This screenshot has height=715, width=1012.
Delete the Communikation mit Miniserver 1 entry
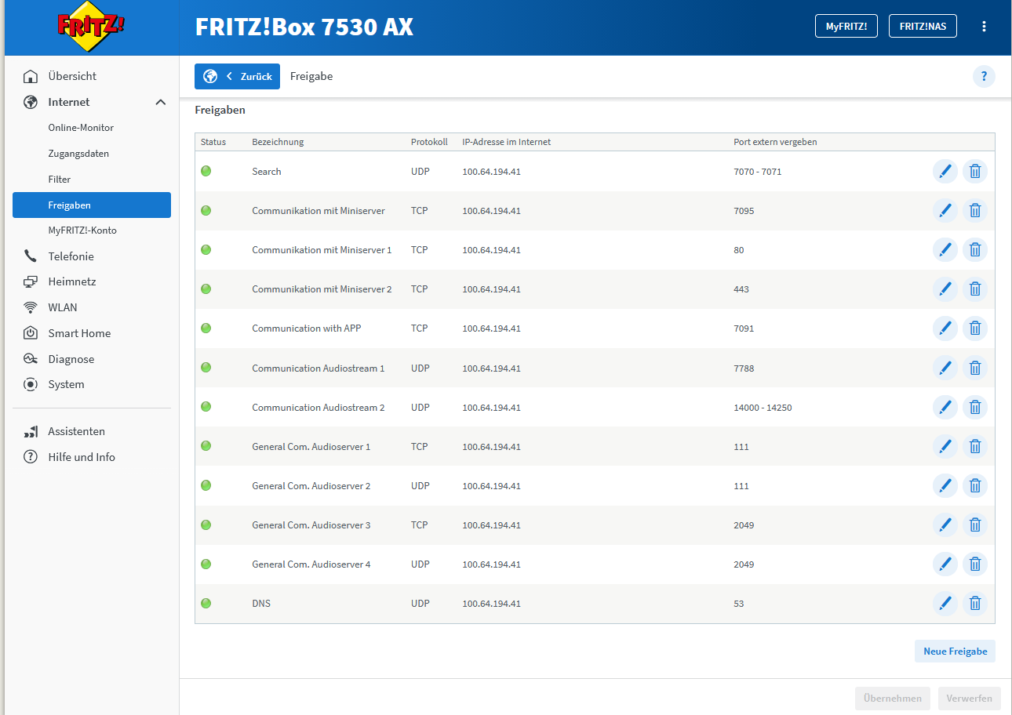pyautogui.click(x=974, y=249)
